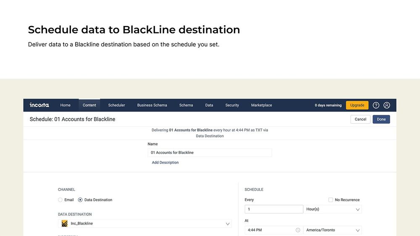
Task: Select the Data Destination radio button
Action: (x=80, y=200)
